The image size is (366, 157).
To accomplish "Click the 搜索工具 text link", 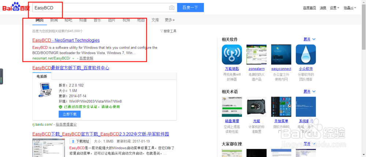I will point(170,31).
